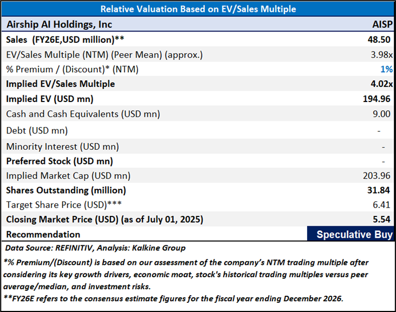Screen dimensions: 396x312
Task: Select 'EV/Sales Multiple (NTM) (Peer Mean) (approx.)' label
Action: [105, 55]
